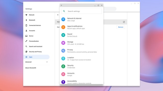Viewport: 163px width, 91px height.
Task: Click the green Security lock icon
Action: point(63,66)
